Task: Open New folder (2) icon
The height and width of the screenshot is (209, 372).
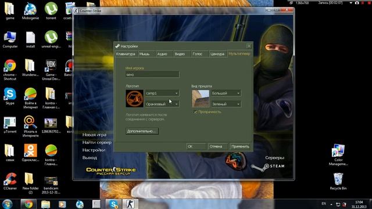Action: click(31, 183)
